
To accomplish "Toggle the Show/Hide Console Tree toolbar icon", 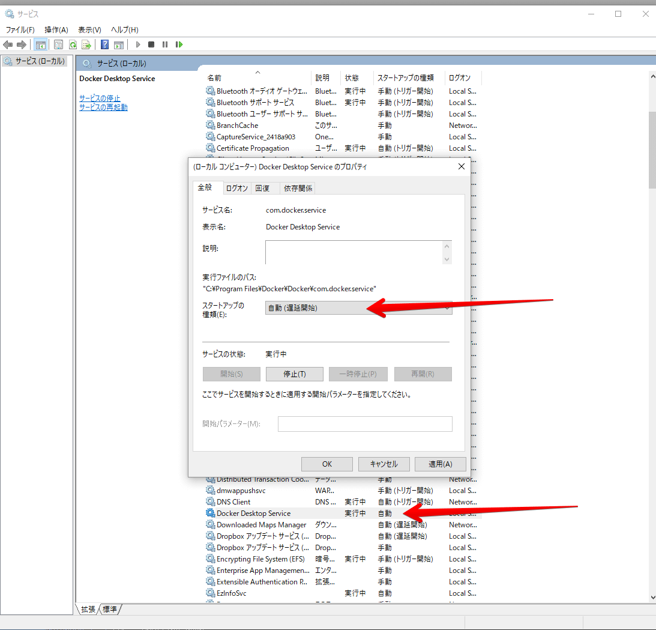I will pos(41,44).
